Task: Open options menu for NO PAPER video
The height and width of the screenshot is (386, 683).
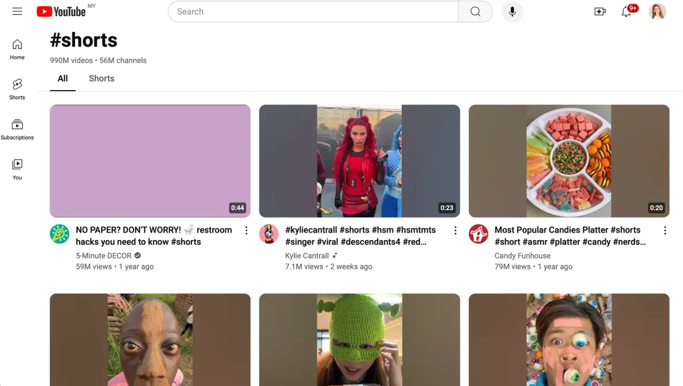Action: (x=246, y=231)
